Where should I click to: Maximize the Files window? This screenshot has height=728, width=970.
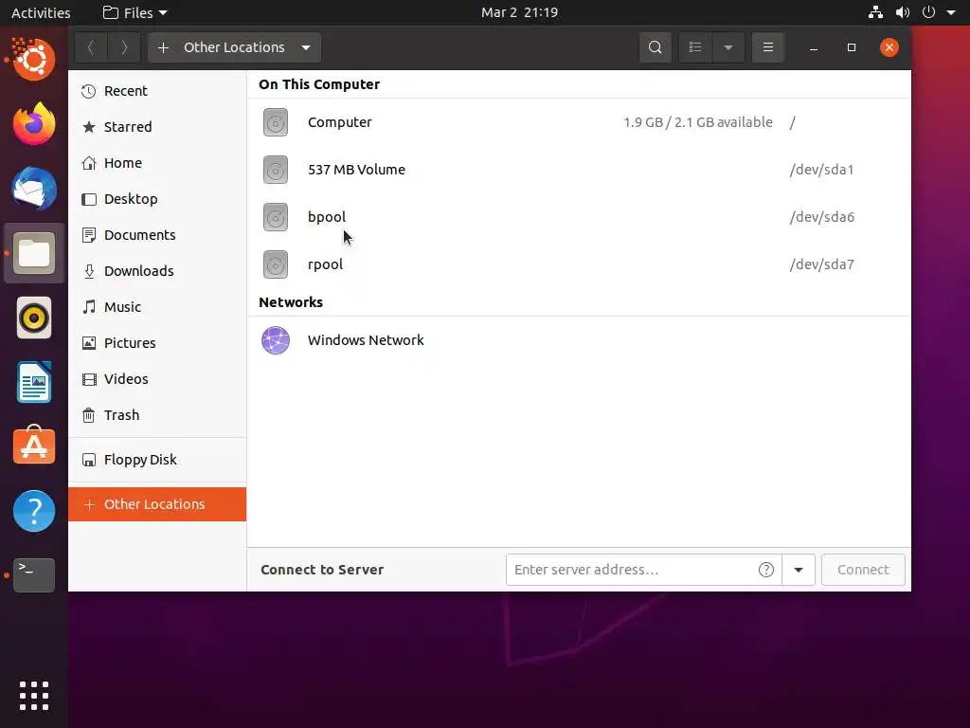point(852,47)
